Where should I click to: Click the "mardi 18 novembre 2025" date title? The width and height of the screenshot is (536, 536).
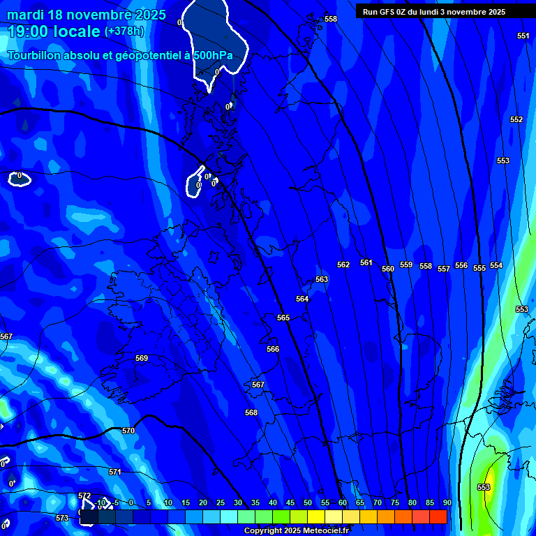(x=87, y=15)
